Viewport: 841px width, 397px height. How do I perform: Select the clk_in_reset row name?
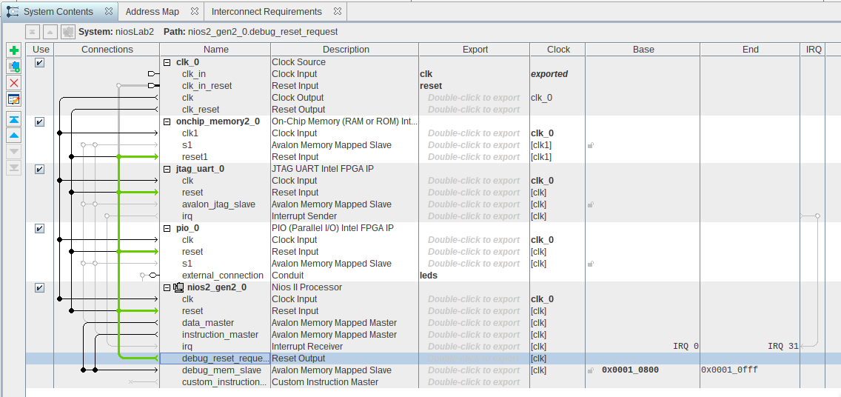pos(207,86)
